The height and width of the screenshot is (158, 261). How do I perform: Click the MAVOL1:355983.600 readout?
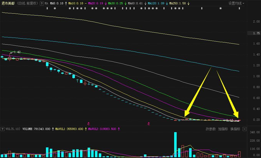(x=69, y=129)
